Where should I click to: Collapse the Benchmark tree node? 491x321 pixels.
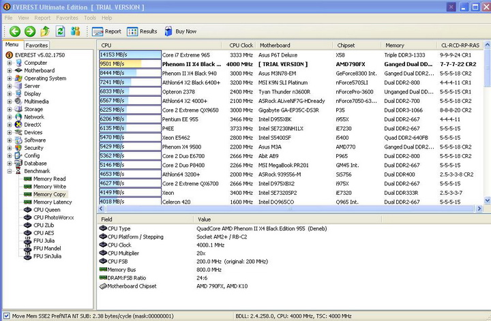click(x=10, y=171)
